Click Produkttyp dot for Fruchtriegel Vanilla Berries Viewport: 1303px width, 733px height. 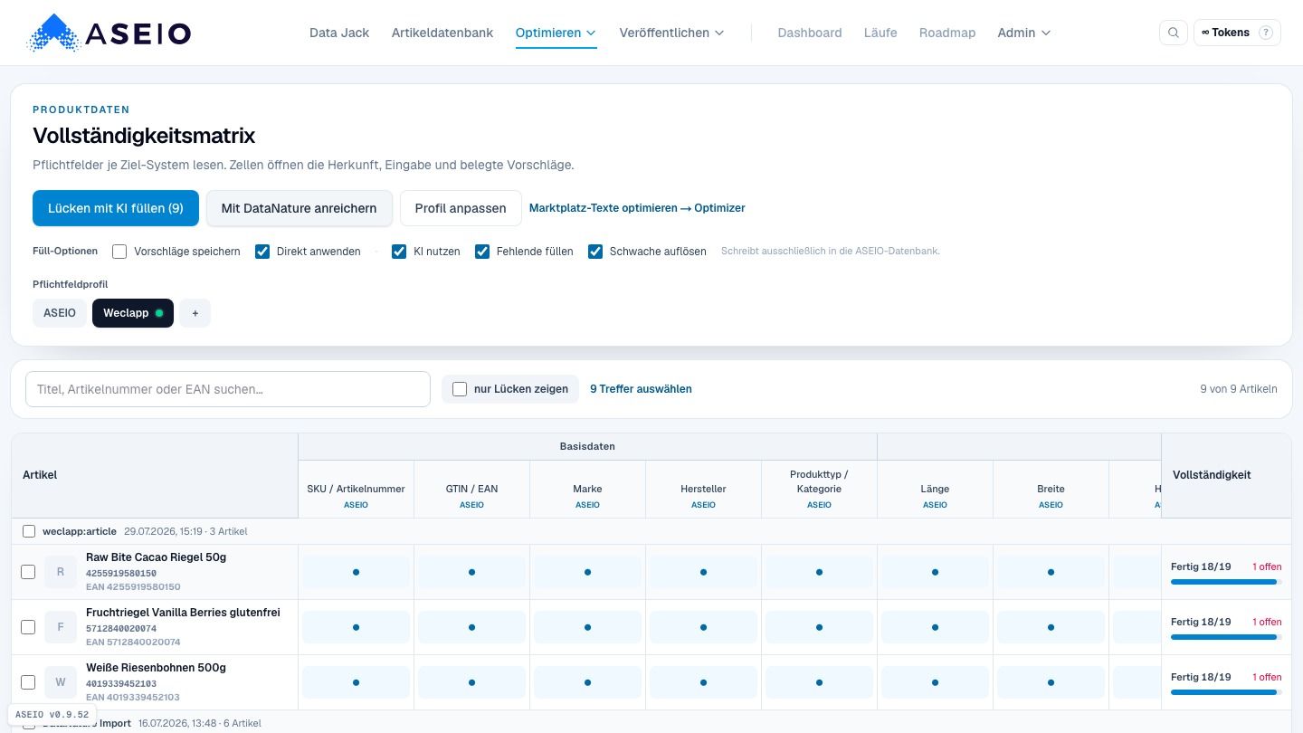point(819,627)
